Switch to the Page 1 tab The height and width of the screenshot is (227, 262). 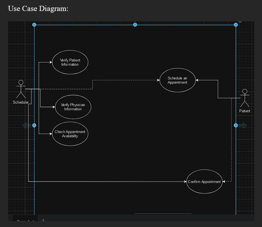click(x=23, y=221)
